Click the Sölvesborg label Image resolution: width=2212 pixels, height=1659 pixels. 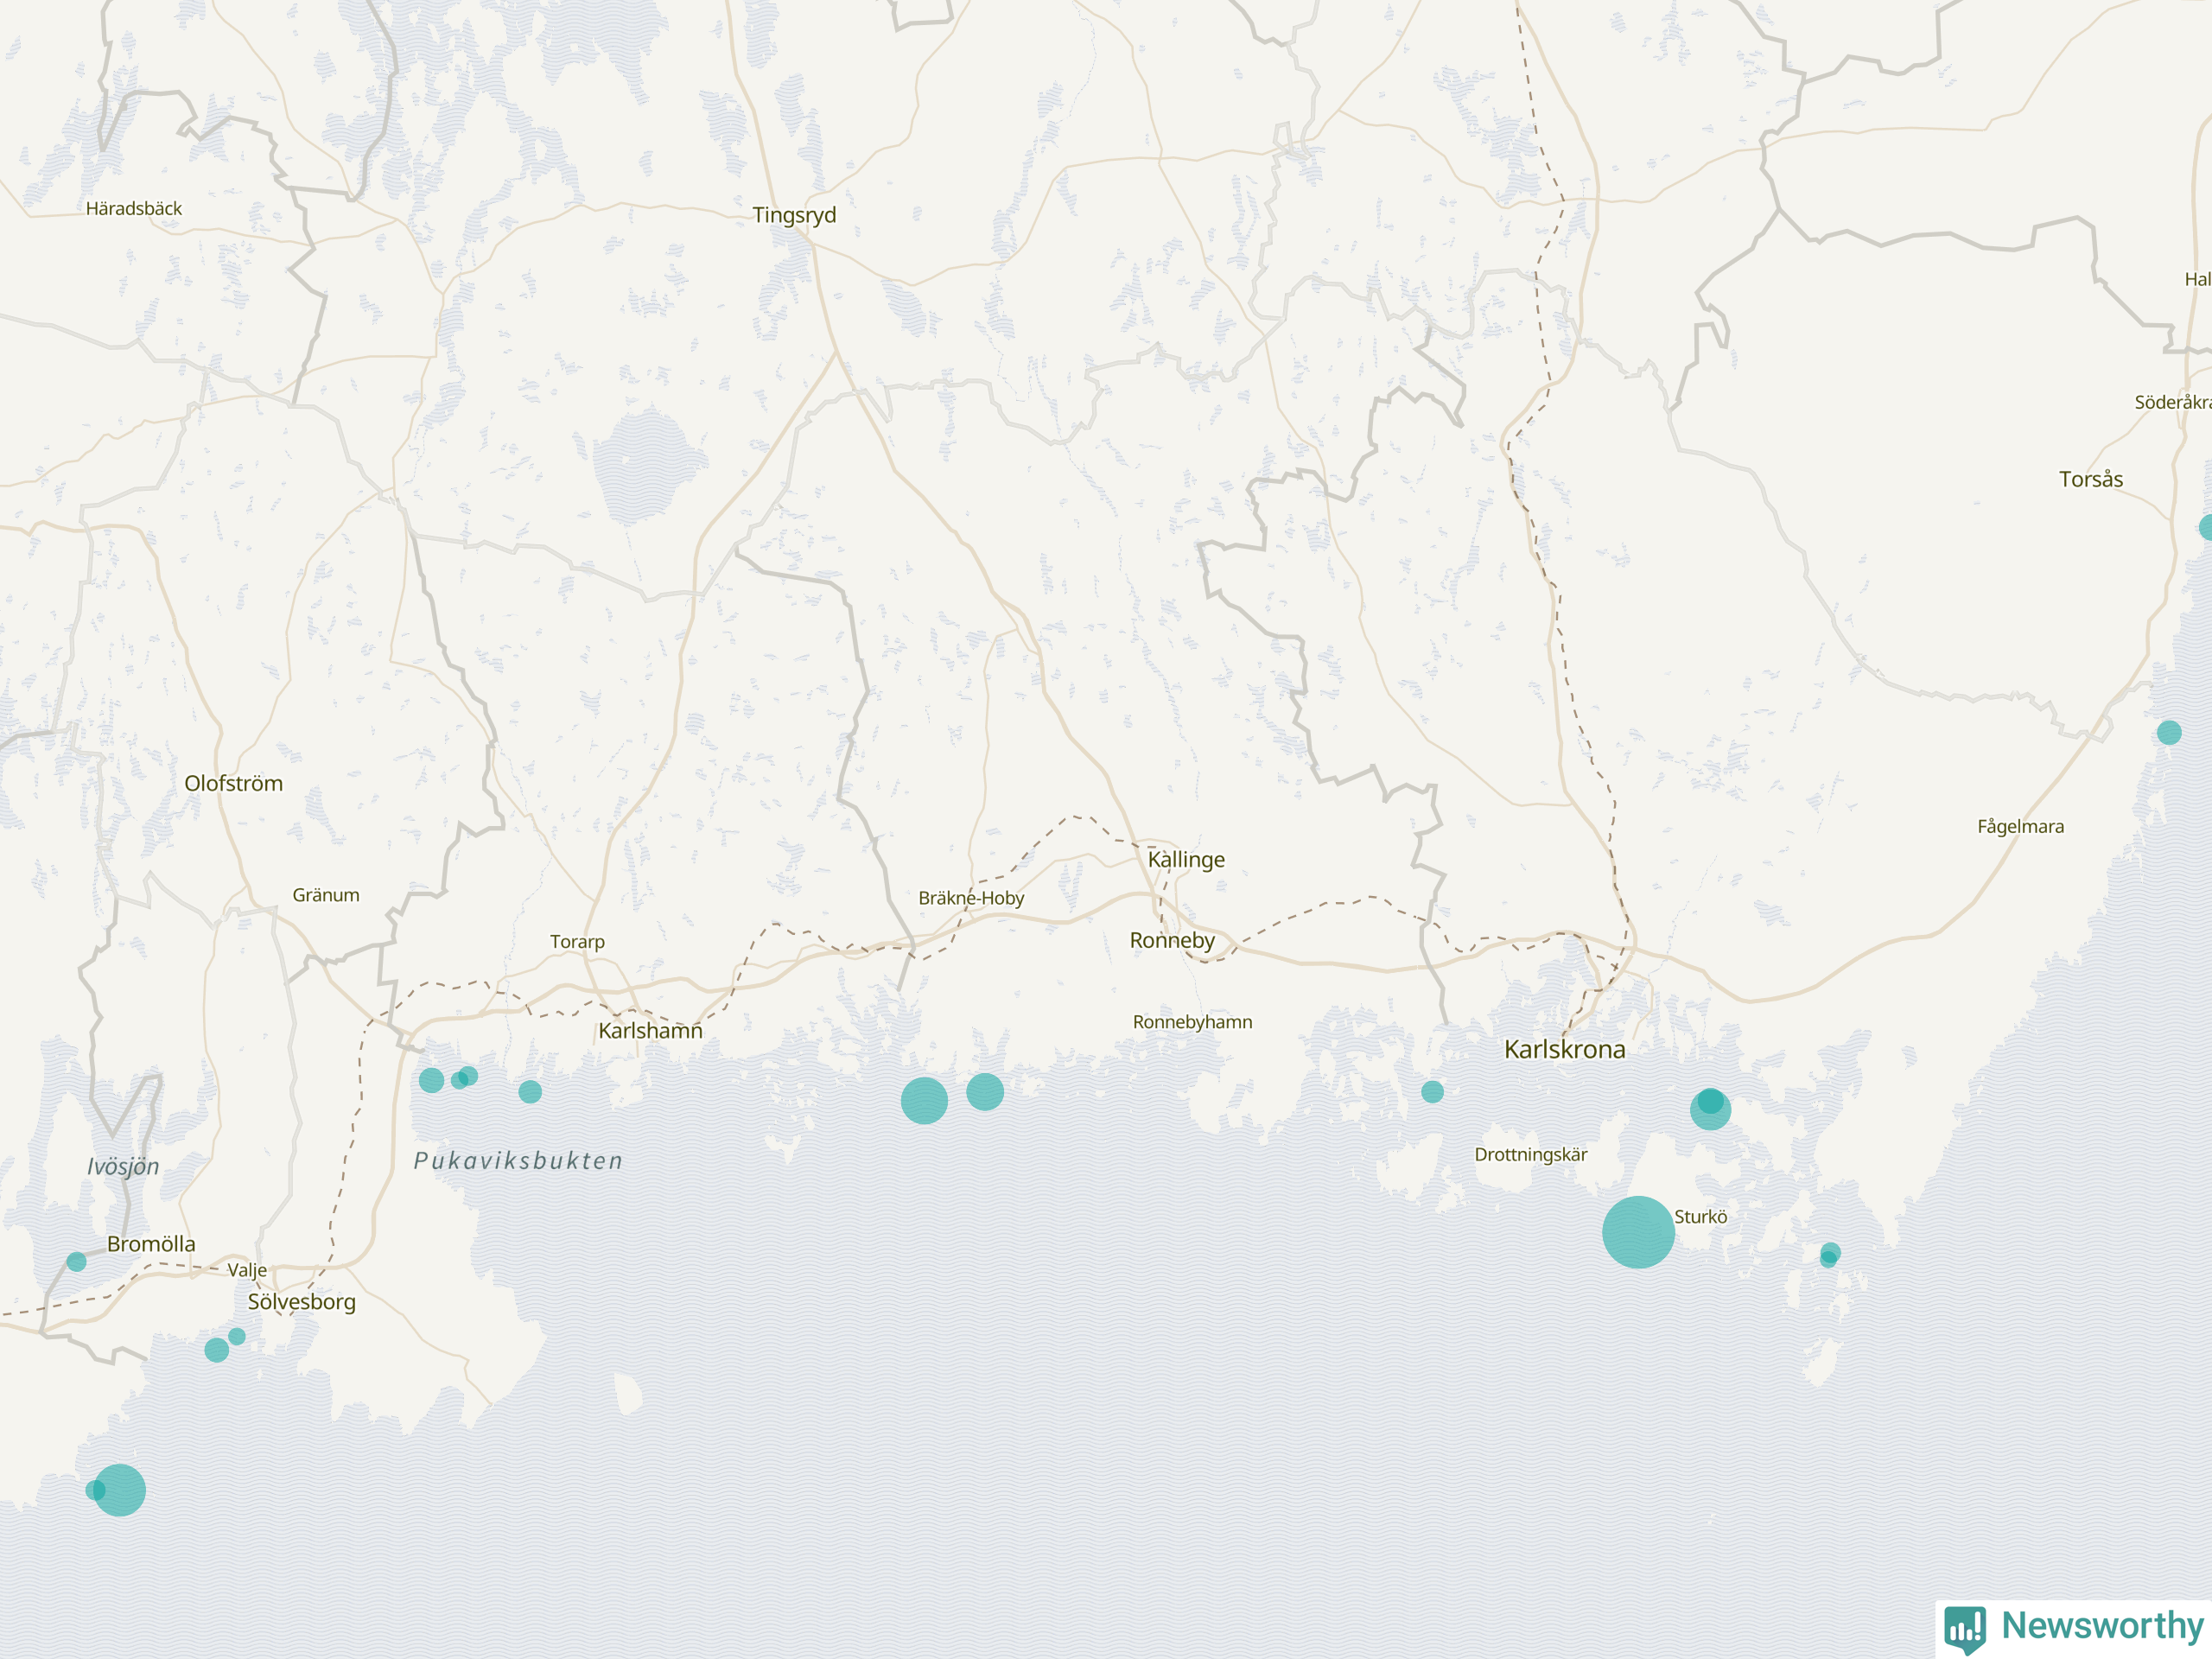(301, 1301)
